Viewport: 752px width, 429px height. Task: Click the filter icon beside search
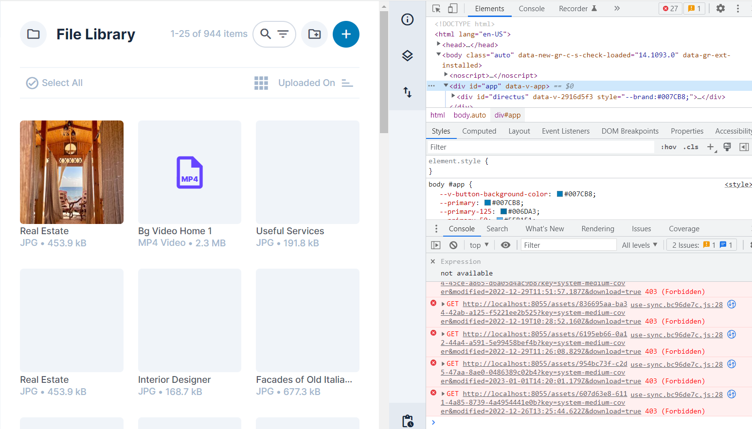click(282, 34)
